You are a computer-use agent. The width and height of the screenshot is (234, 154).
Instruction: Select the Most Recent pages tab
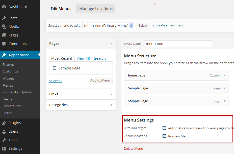point(62,58)
